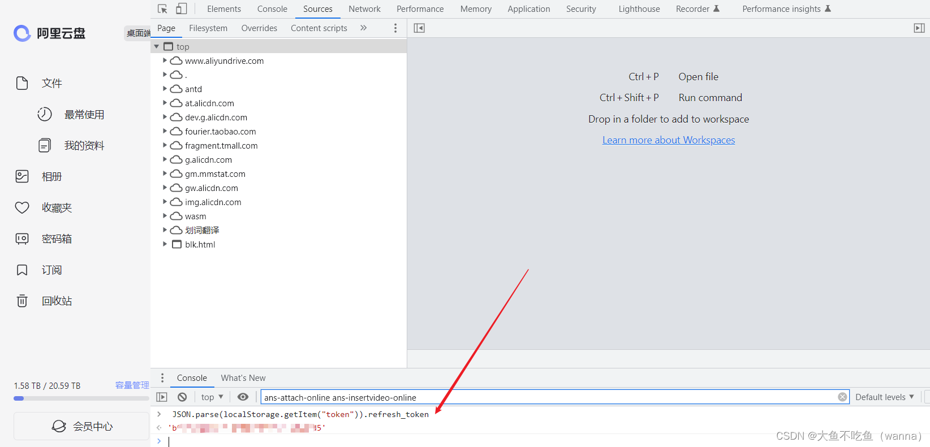Image resolution: width=930 pixels, height=447 pixels.
Task: Clear the console with the ban icon
Action: point(182,397)
